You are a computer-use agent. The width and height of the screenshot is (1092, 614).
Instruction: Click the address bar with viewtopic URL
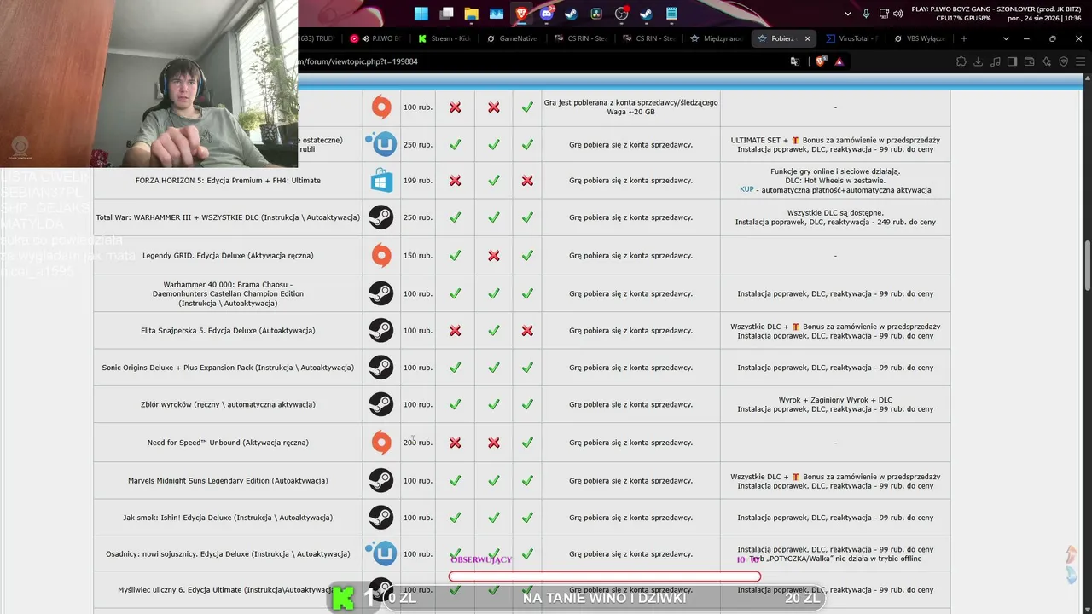539,61
